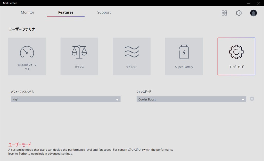Click the MSI Center title bar text
The height and width of the screenshot is (161, 264).
pos(10,3)
